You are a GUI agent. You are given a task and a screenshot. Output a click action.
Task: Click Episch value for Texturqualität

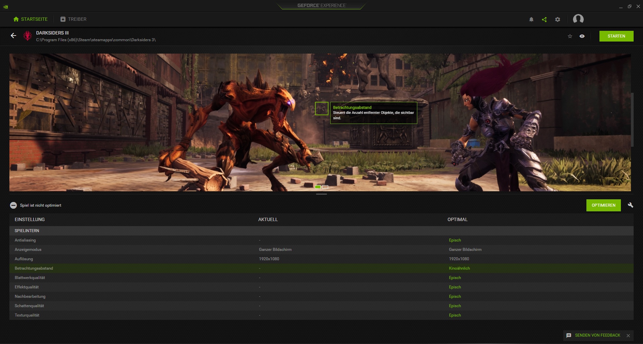[x=455, y=315]
